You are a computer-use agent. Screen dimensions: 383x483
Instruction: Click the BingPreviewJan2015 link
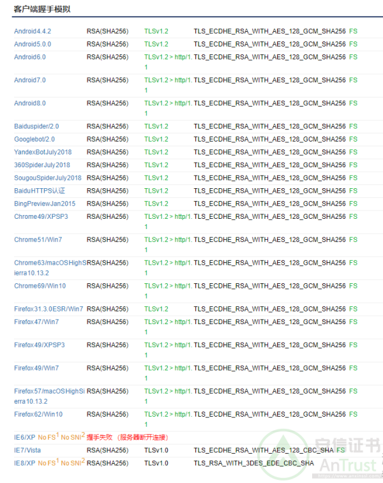(x=45, y=204)
